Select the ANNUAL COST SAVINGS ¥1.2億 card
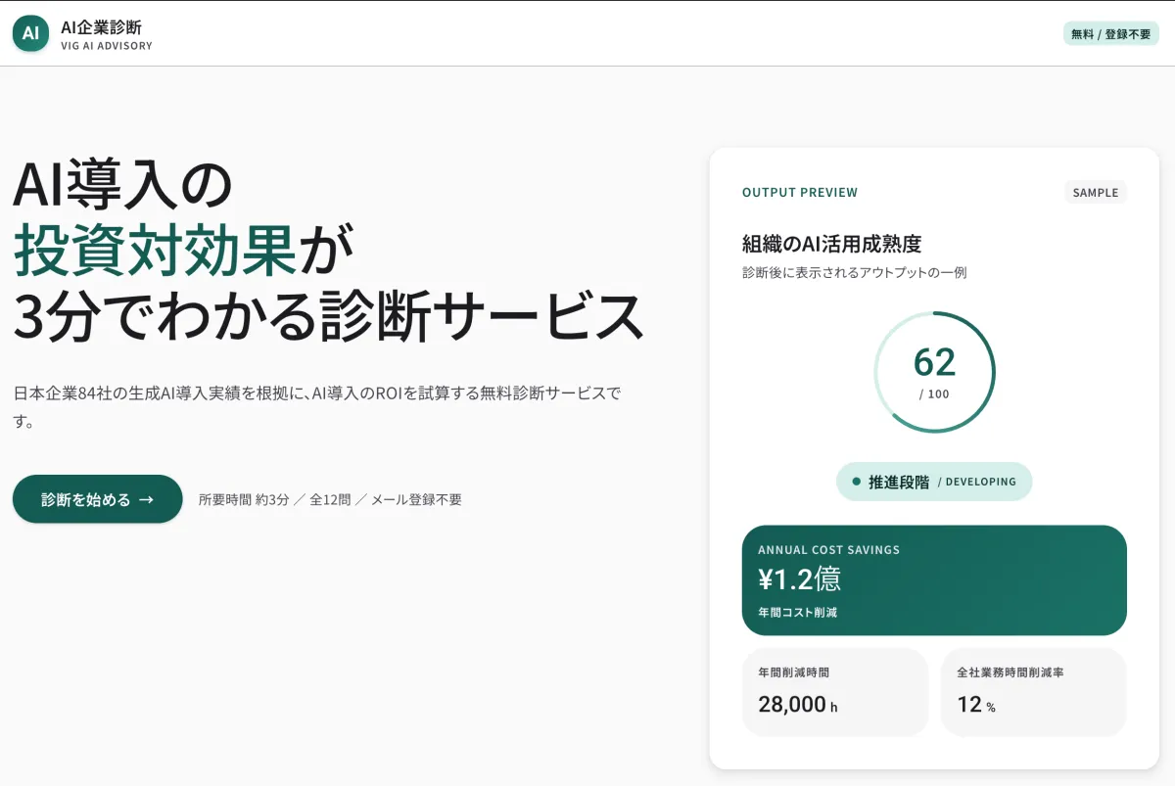This screenshot has width=1175, height=786. [x=934, y=580]
